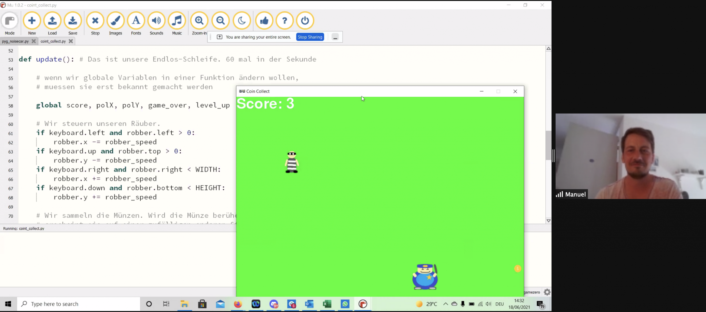
Task: Open the Images folder icon
Action: click(115, 21)
